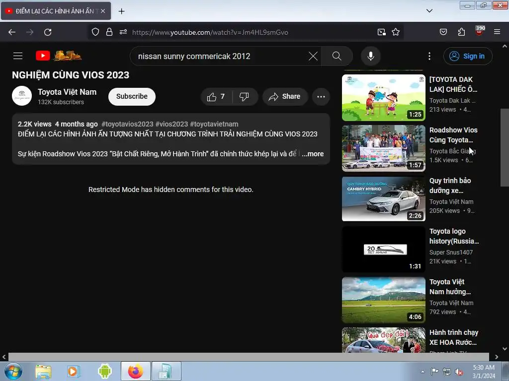Click the horizontal scrollbar right arrow

(497, 357)
